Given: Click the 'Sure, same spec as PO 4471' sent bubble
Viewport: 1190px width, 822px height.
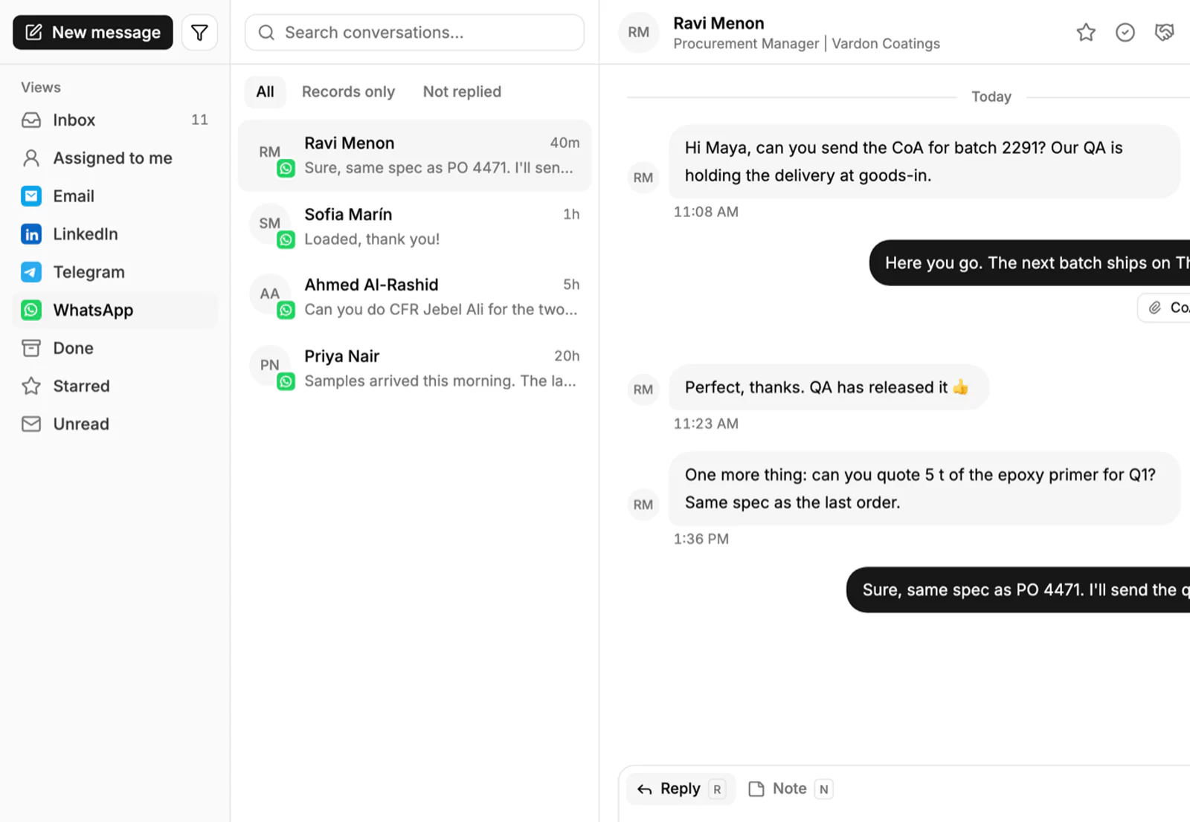Looking at the screenshot, I should (1018, 590).
